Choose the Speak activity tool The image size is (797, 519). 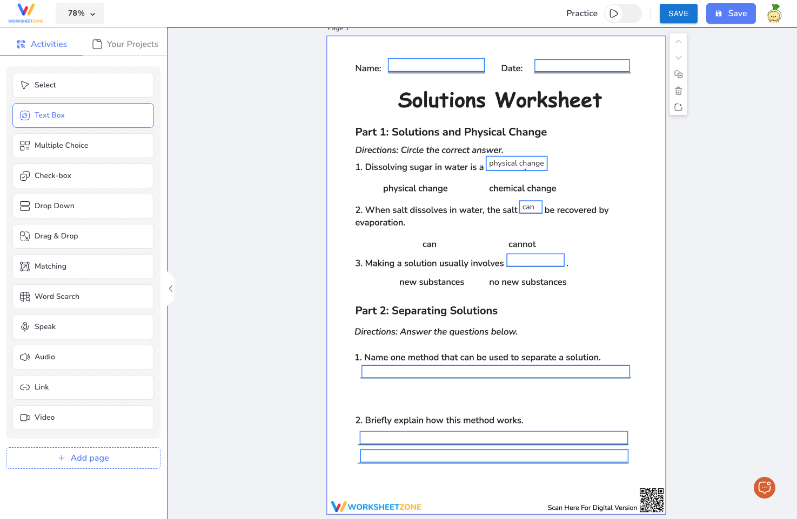[x=83, y=326]
